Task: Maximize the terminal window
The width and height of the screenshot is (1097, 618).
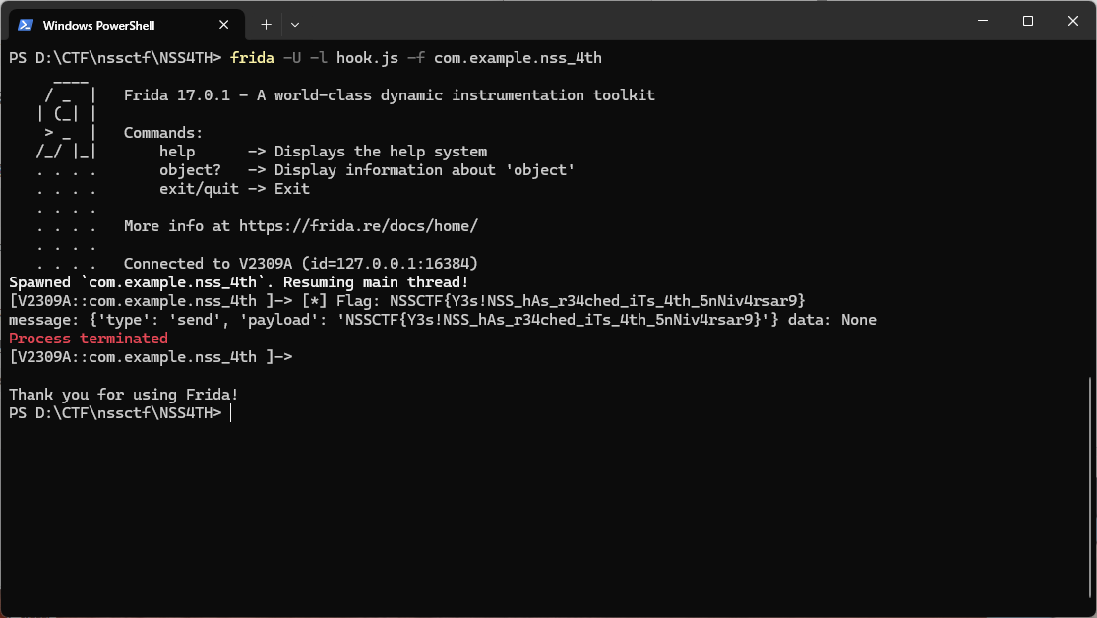Action: tap(1028, 21)
